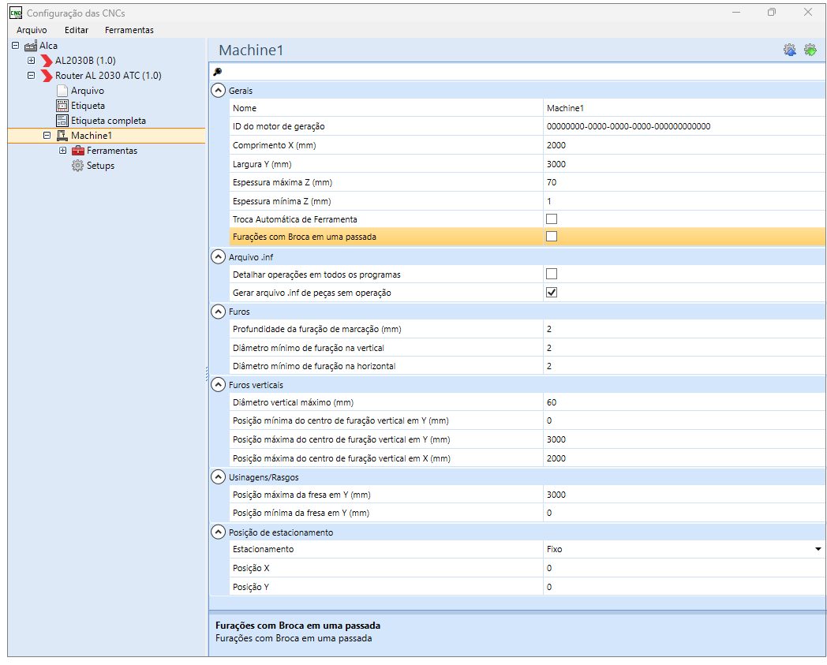Edit the Espessura máxima Z value 70
Viewport: 827px width, 665px height.
(683, 182)
